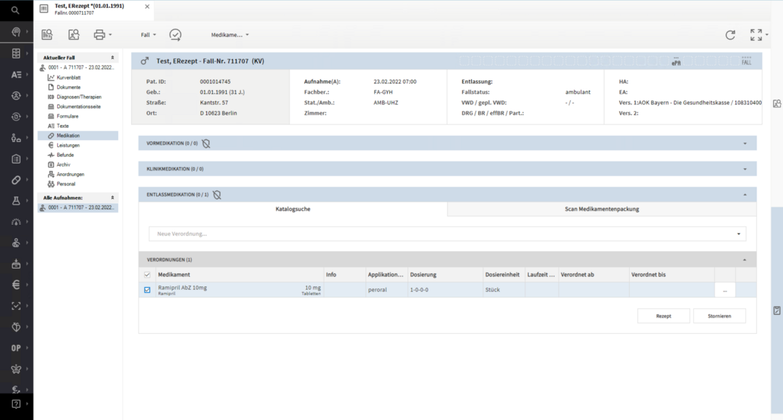Collapse the Alle Aufnahmen panel
The image size is (783, 420).
pyautogui.click(x=113, y=197)
